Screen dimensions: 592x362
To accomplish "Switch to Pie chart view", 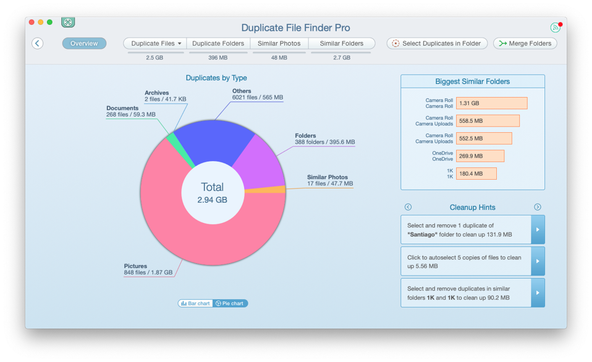I will tap(230, 303).
